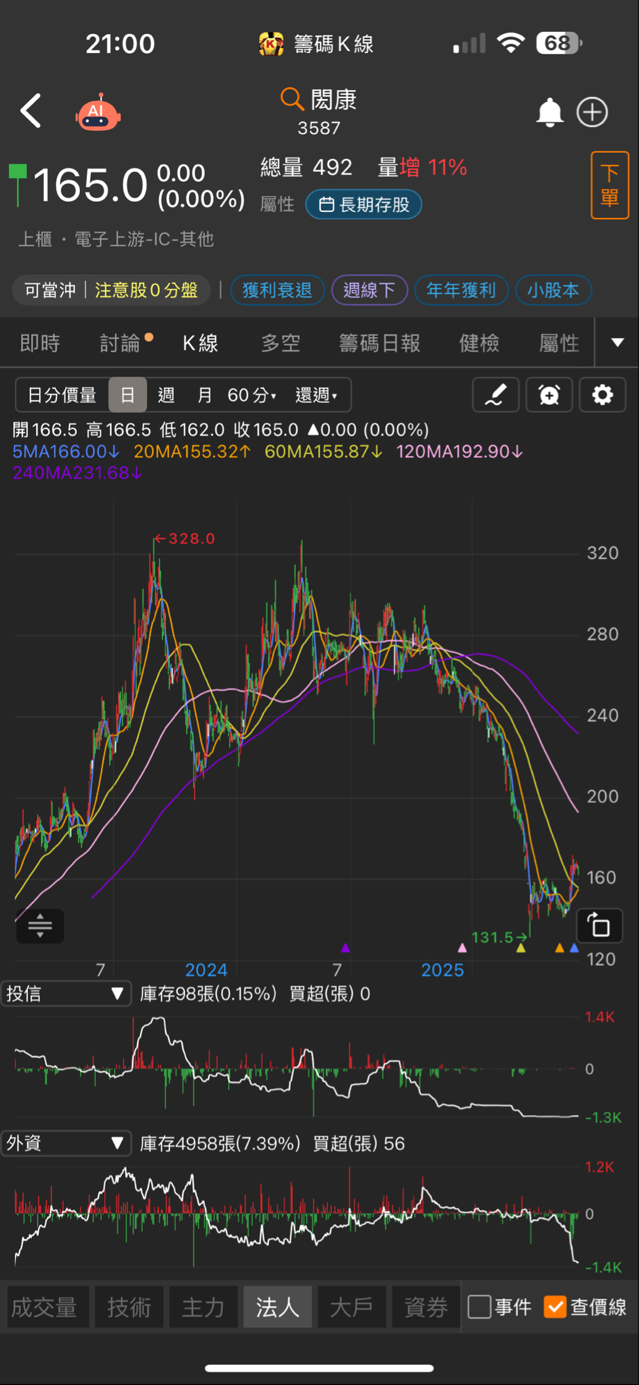
Task: Switch to 大戶 indicator
Action: 352,1307
